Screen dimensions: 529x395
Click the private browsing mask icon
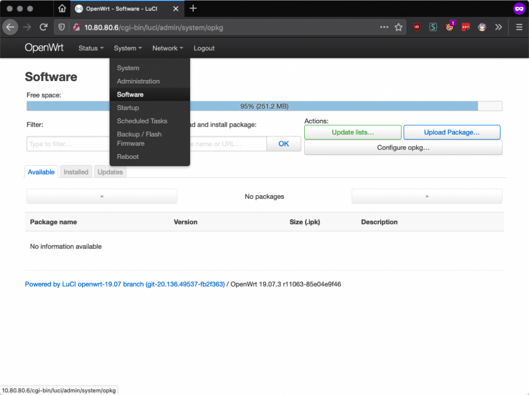coord(519,8)
